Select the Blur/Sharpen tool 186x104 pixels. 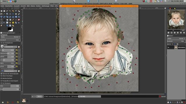pos(19,23)
